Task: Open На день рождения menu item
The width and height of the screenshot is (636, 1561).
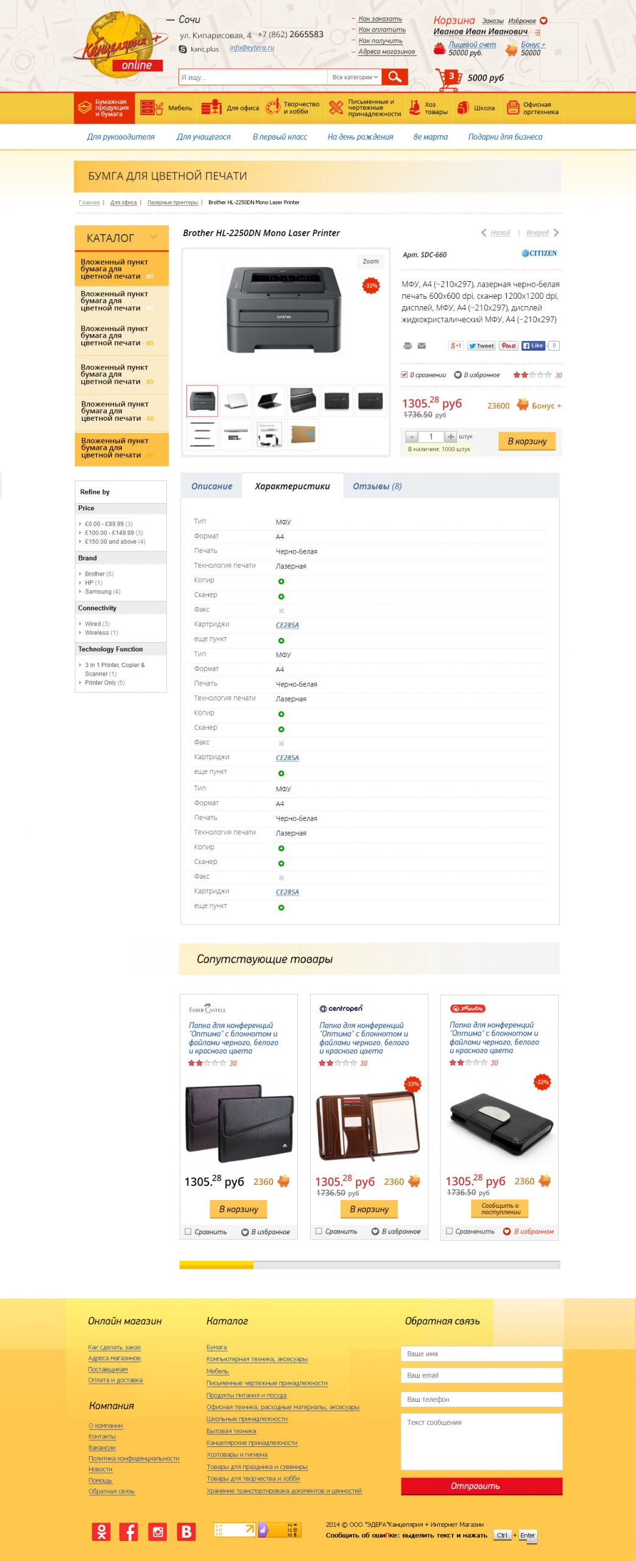Action: click(x=360, y=137)
